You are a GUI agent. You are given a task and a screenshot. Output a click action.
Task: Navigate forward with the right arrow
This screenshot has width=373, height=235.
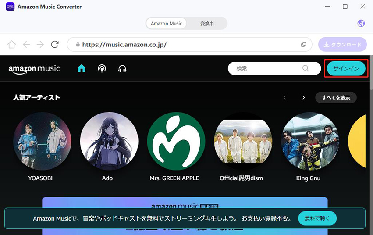coord(40,44)
